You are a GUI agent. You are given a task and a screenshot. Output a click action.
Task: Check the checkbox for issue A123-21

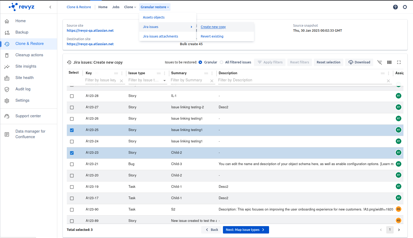click(72, 164)
